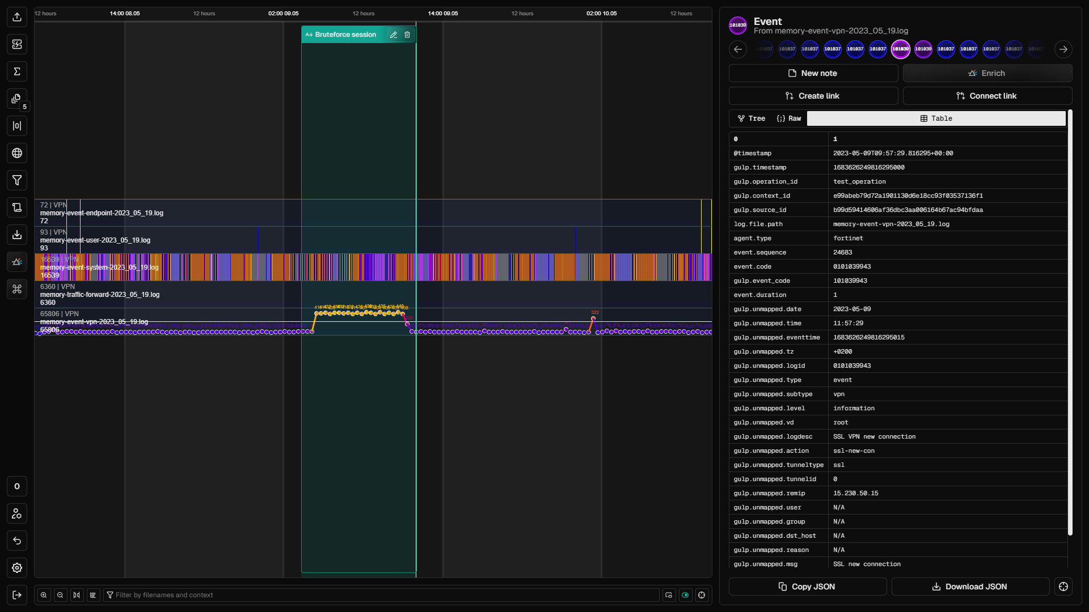Delete the Bruteforce session via trash icon
This screenshot has width=1089, height=612.
pyautogui.click(x=407, y=35)
